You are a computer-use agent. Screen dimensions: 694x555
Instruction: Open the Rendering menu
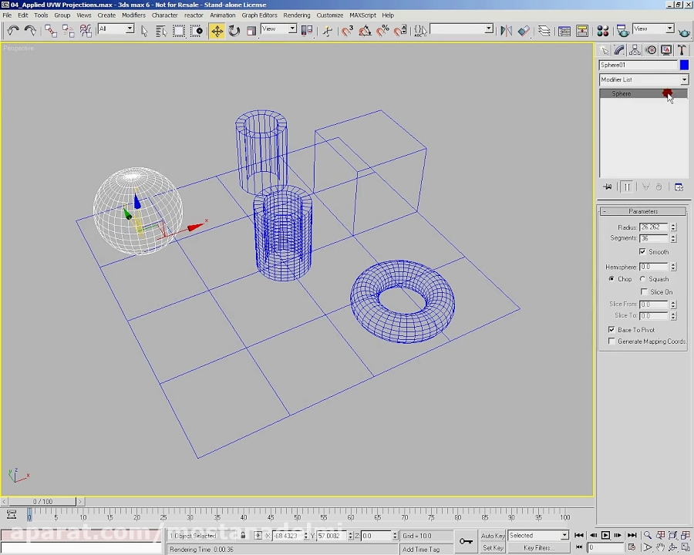[x=296, y=15]
